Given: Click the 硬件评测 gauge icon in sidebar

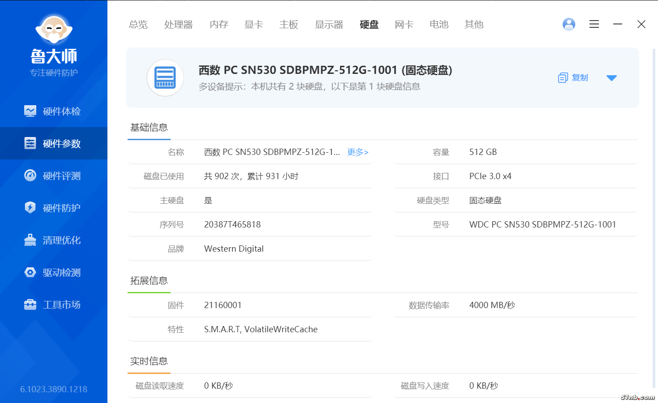Looking at the screenshot, I should (x=30, y=176).
